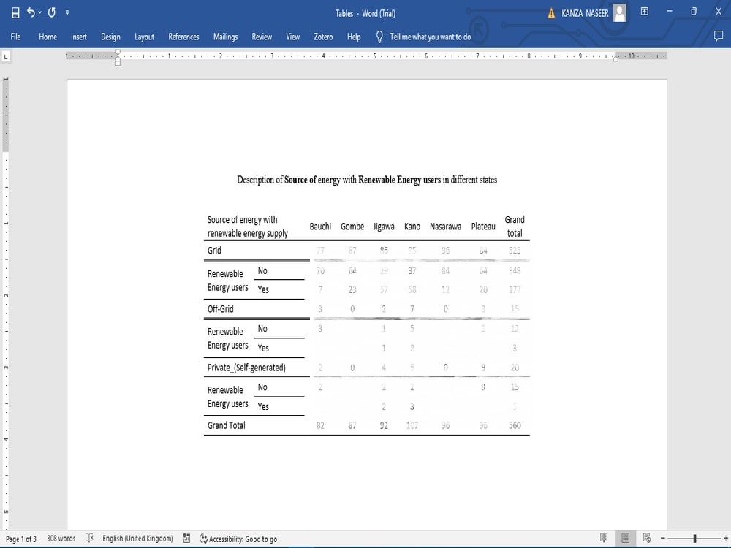731x548 pixels.
Task: Click 'Accessibility: Good to go' status
Action: pos(238,539)
